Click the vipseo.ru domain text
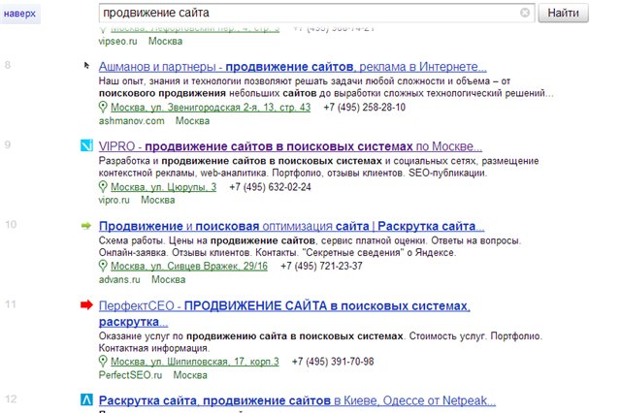Viewport: 621px width, 413px height. (x=118, y=41)
